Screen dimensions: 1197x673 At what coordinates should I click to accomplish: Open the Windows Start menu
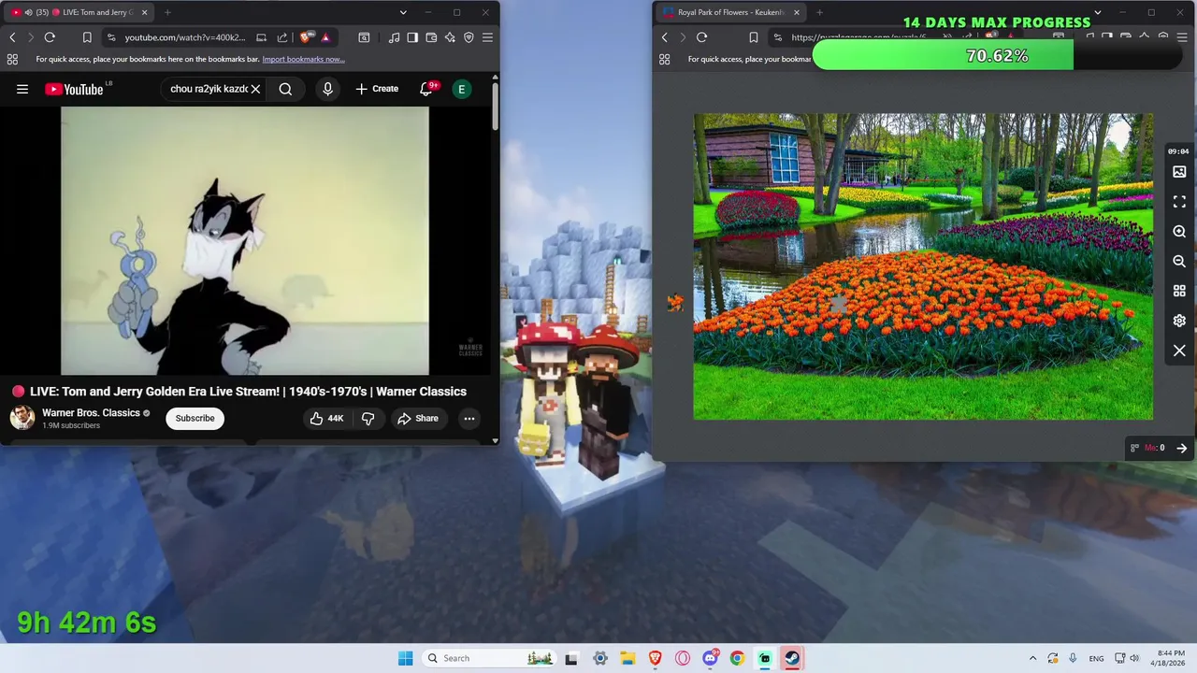tap(405, 658)
